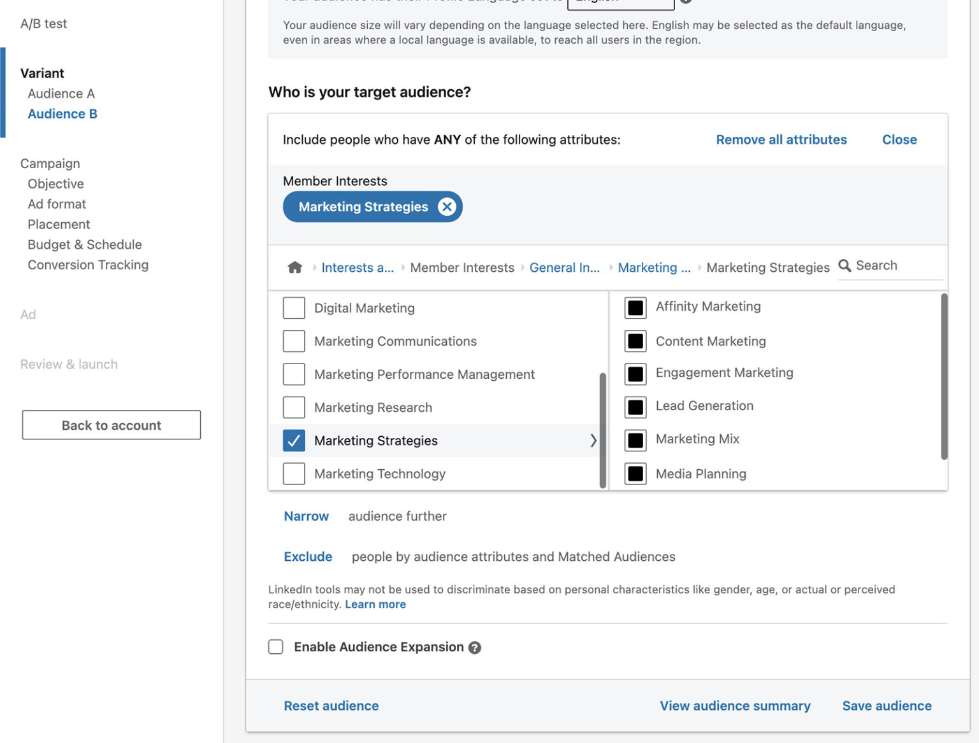Uncheck Content Marketing in the selected list
The width and height of the screenshot is (979, 743).
pos(635,341)
